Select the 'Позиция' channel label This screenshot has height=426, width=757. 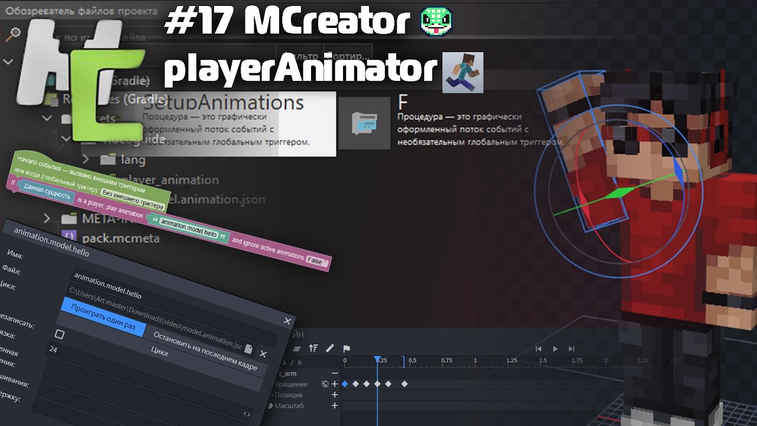[289, 395]
